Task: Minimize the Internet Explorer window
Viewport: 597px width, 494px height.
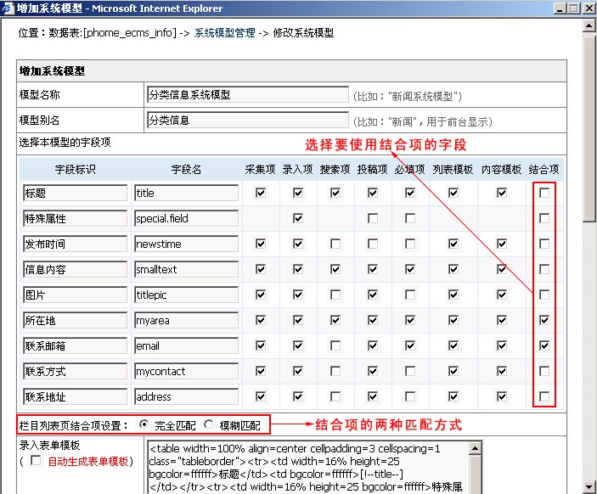Action: (560, 8)
